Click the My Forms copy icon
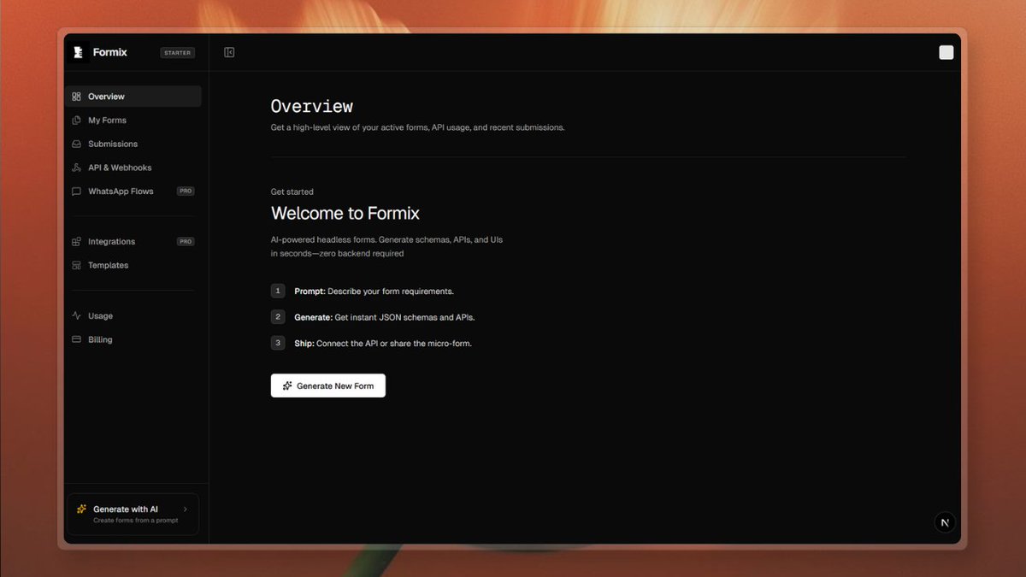This screenshot has width=1026, height=577. (x=77, y=121)
